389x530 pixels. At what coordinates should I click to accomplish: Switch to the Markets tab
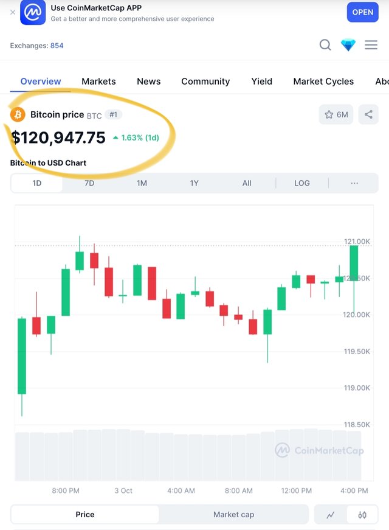coord(98,82)
